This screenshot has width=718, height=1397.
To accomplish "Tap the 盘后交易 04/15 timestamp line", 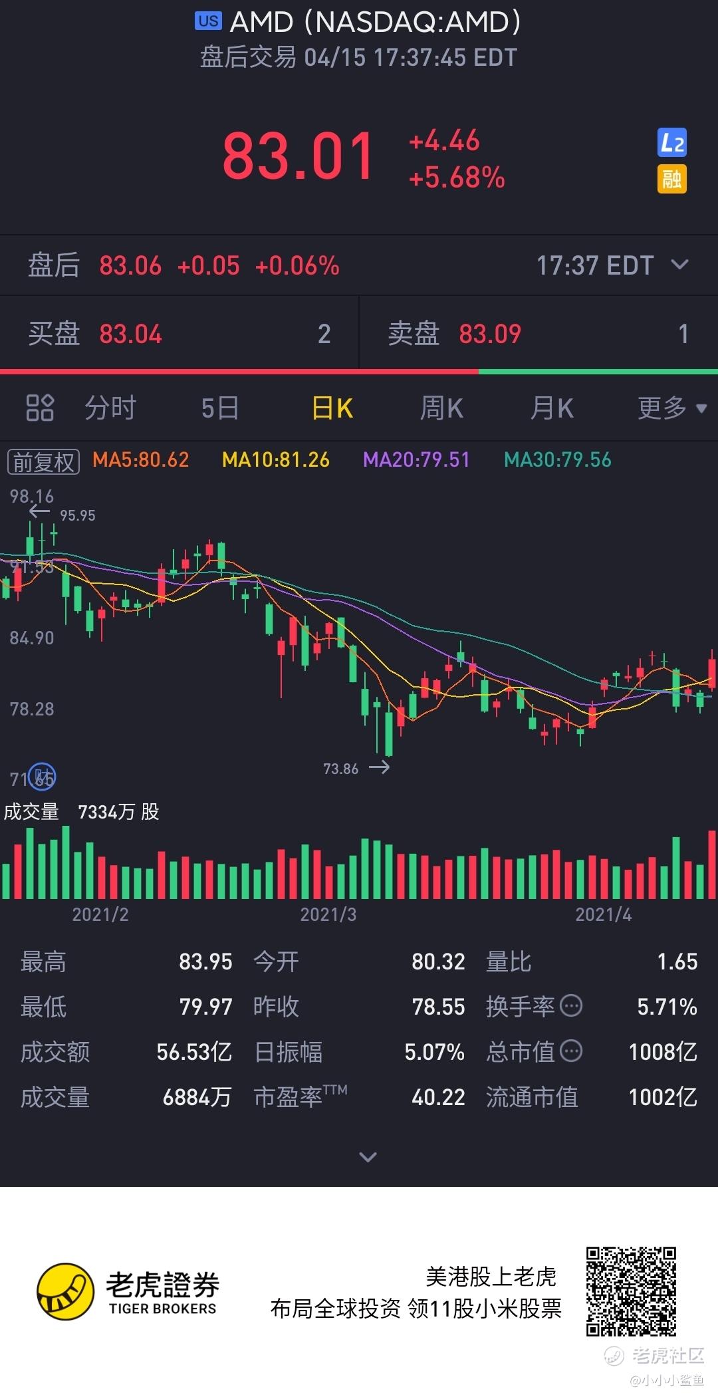I will tap(359, 57).
